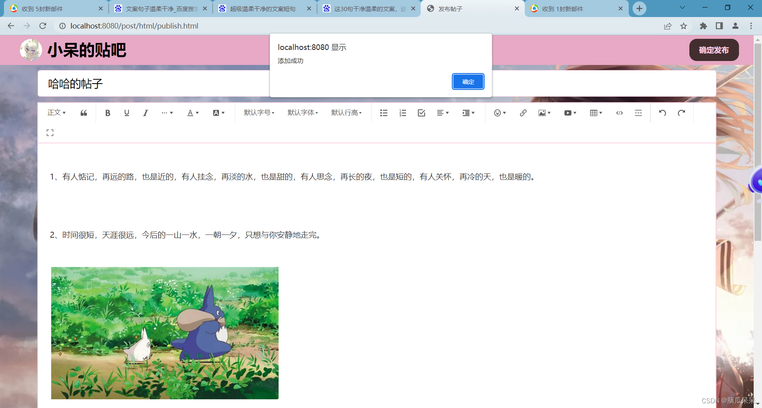The image size is (762, 408).
Task: Open the 默认行高 line height dropdown
Action: 346,113
